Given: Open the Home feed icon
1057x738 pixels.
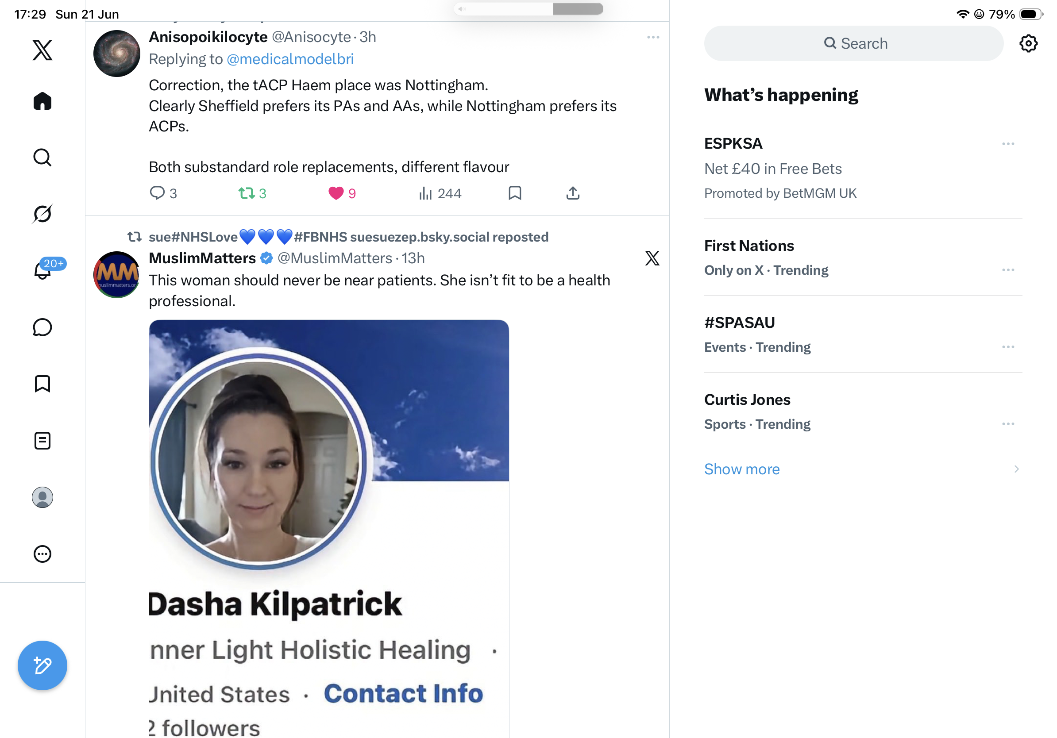Looking at the screenshot, I should [42, 101].
